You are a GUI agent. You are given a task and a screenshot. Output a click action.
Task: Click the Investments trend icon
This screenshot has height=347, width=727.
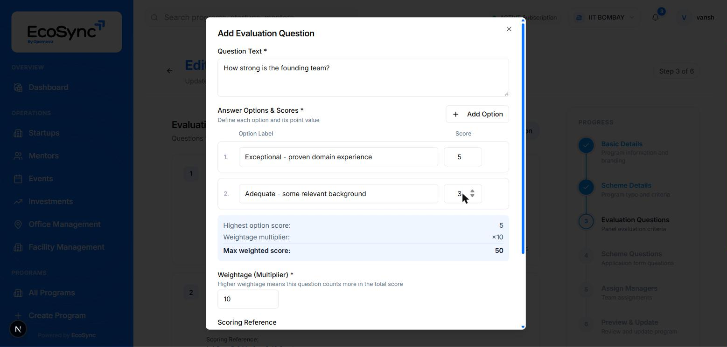tap(18, 202)
